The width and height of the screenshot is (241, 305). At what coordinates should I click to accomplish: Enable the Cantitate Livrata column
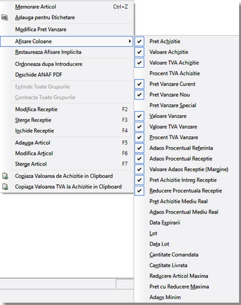click(x=187, y=265)
